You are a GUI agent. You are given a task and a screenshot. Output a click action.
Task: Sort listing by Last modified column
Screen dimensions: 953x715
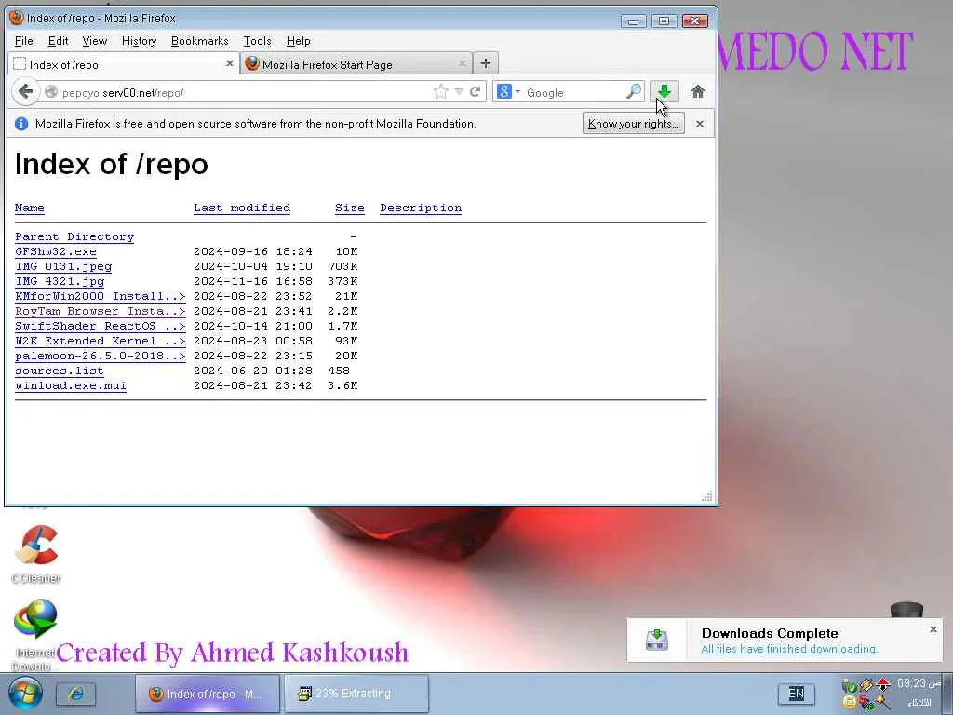[242, 208]
